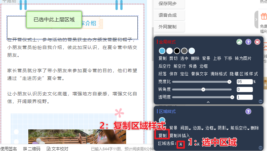Viewport: 267px width, 151px height.
Task: Close the 全局样式 panel with the red X
Action: point(257,42)
